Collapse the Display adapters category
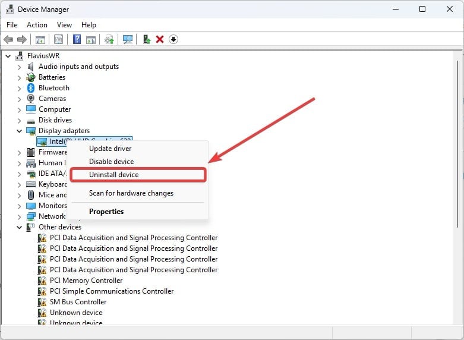This screenshot has width=464, height=340. tap(20, 131)
